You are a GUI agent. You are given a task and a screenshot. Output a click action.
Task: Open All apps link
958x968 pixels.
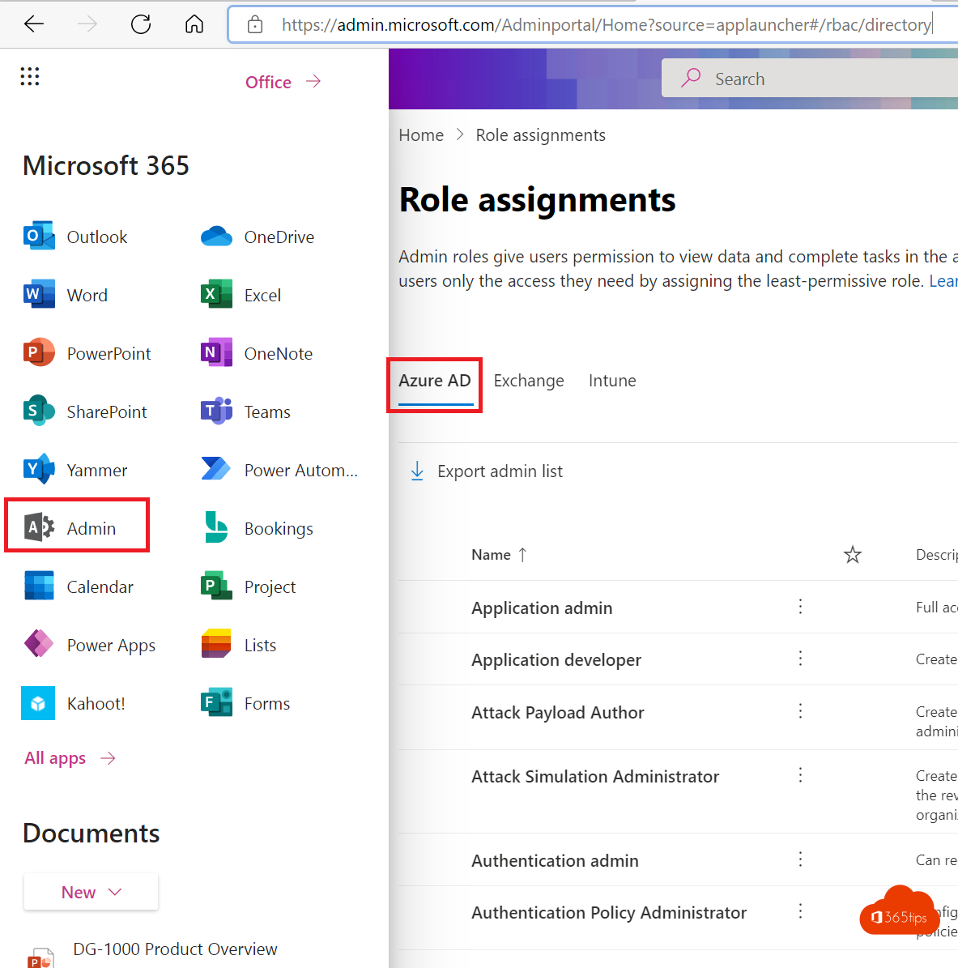(x=70, y=758)
